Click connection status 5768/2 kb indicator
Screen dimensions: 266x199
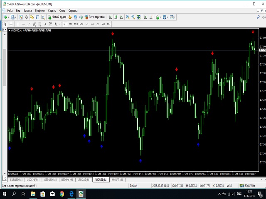[247, 186]
